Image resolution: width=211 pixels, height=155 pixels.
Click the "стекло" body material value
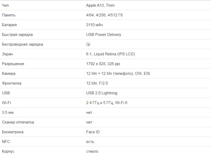click(x=92, y=151)
